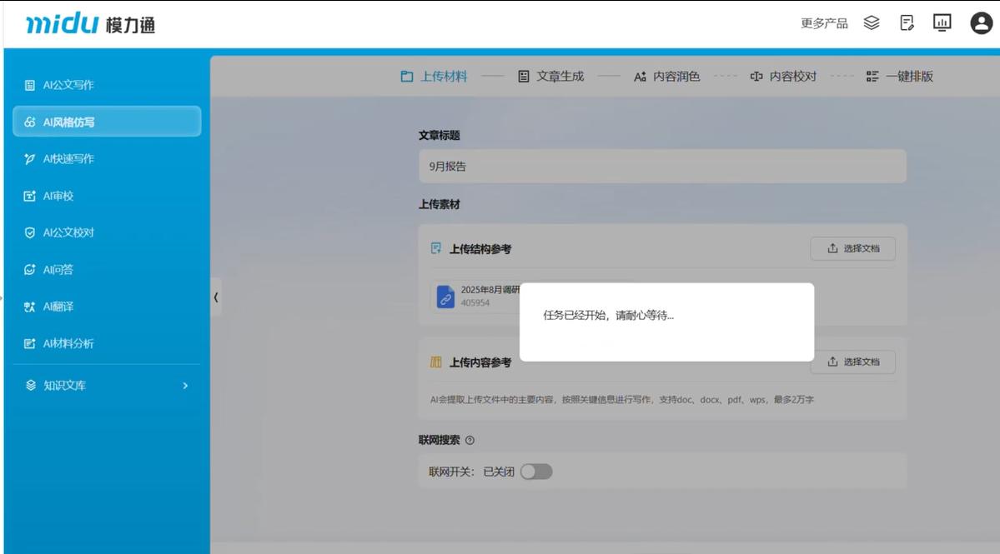Image resolution: width=1000 pixels, height=554 pixels.
Task: Collapse the left sidebar with the arrow handle
Action: click(x=216, y=297)
